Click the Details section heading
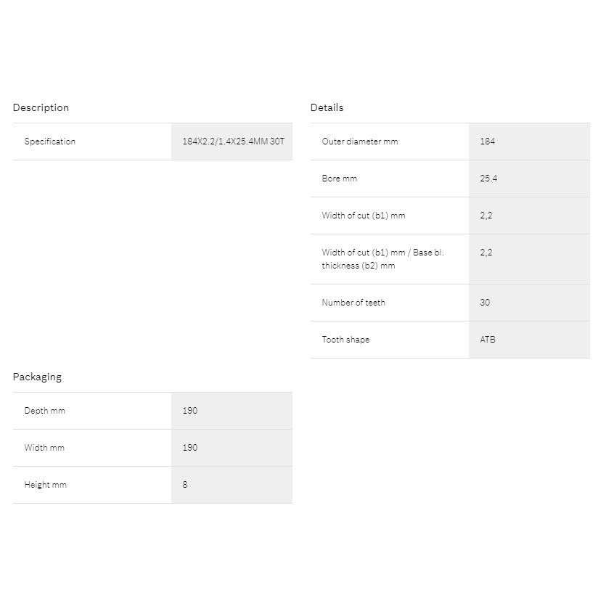This screenshot has height=606, width=606. (327, 107)
